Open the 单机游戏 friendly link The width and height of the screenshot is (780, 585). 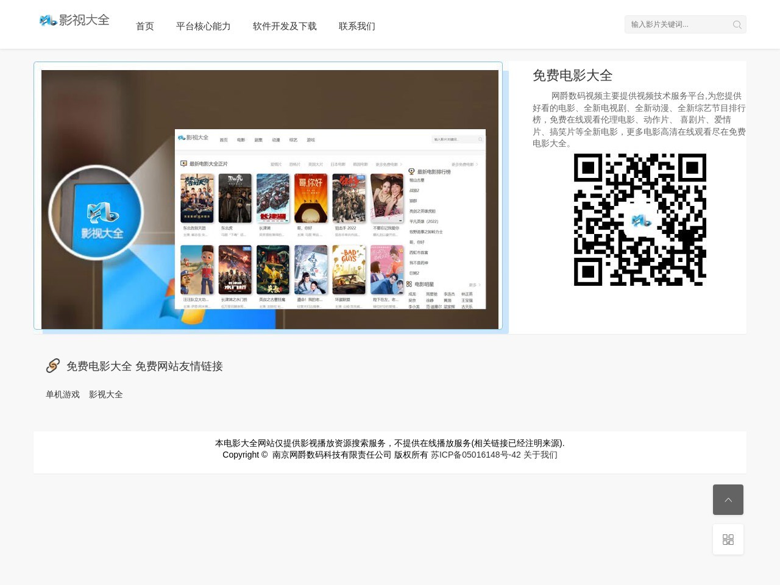[63, 394]
